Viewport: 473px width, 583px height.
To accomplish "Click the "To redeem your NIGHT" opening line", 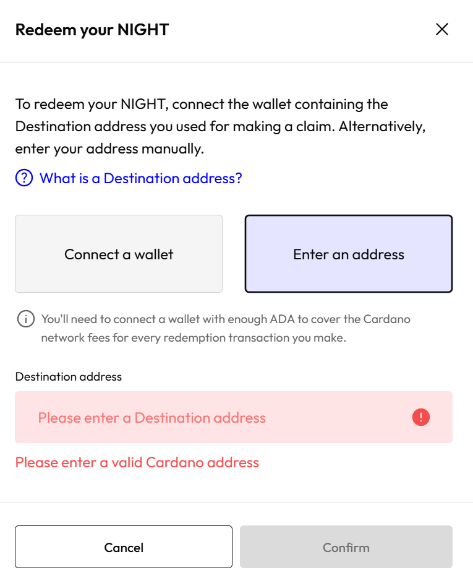I will [202, 104].
